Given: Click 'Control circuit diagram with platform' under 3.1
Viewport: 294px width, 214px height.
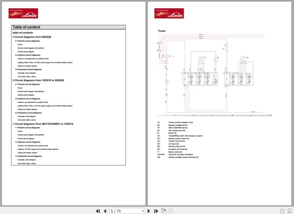Looking at the screenshot, I should point(31,48).
